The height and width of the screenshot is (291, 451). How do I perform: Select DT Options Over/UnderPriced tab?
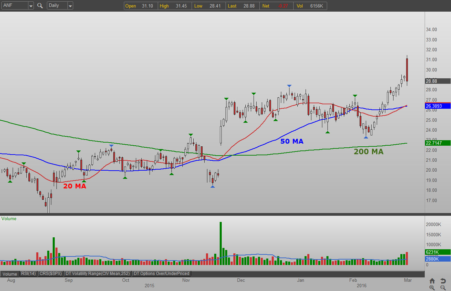point(162,274)
